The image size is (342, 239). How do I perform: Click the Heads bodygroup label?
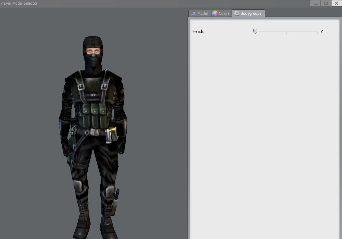[x=198, y=31]
